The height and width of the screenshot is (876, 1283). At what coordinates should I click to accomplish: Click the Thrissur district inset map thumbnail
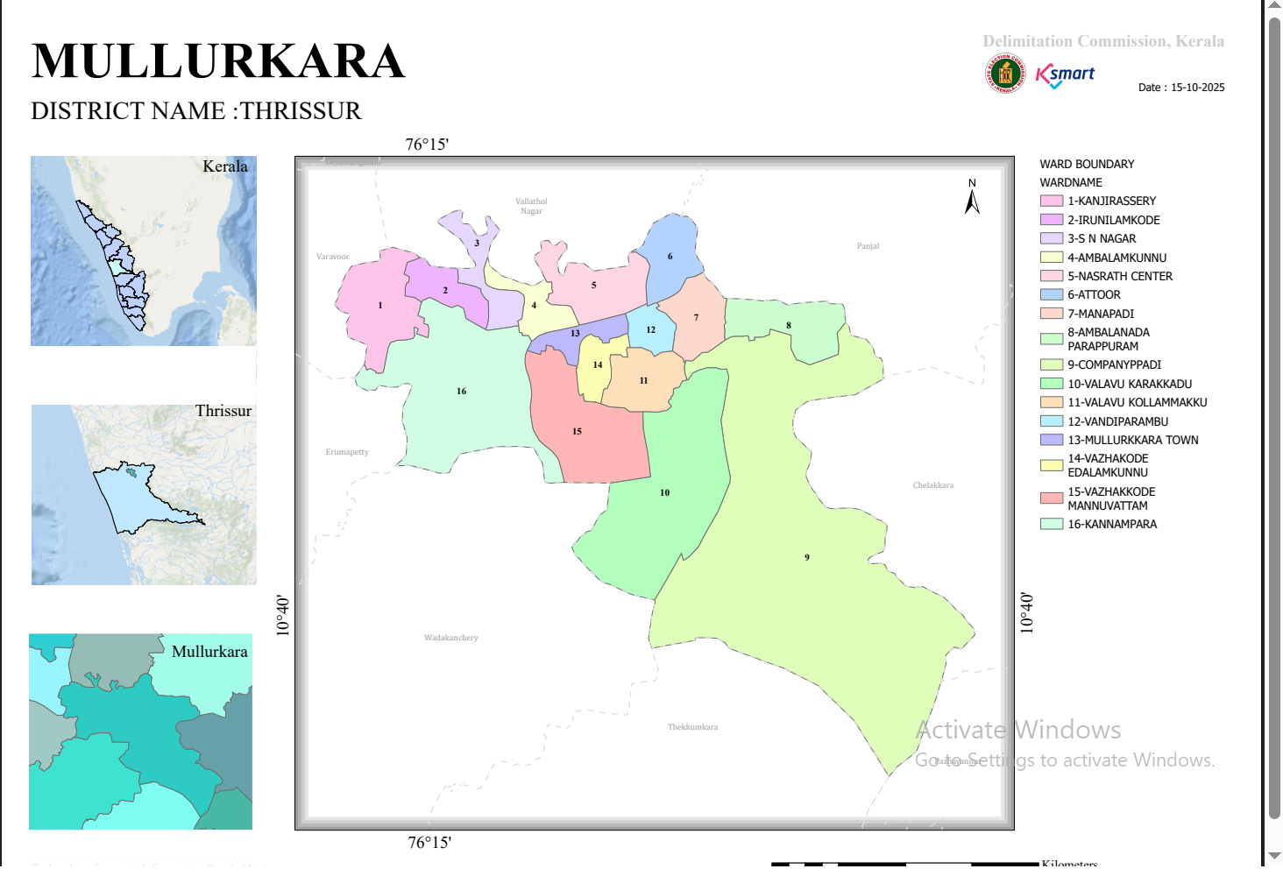tap(144, 495)
